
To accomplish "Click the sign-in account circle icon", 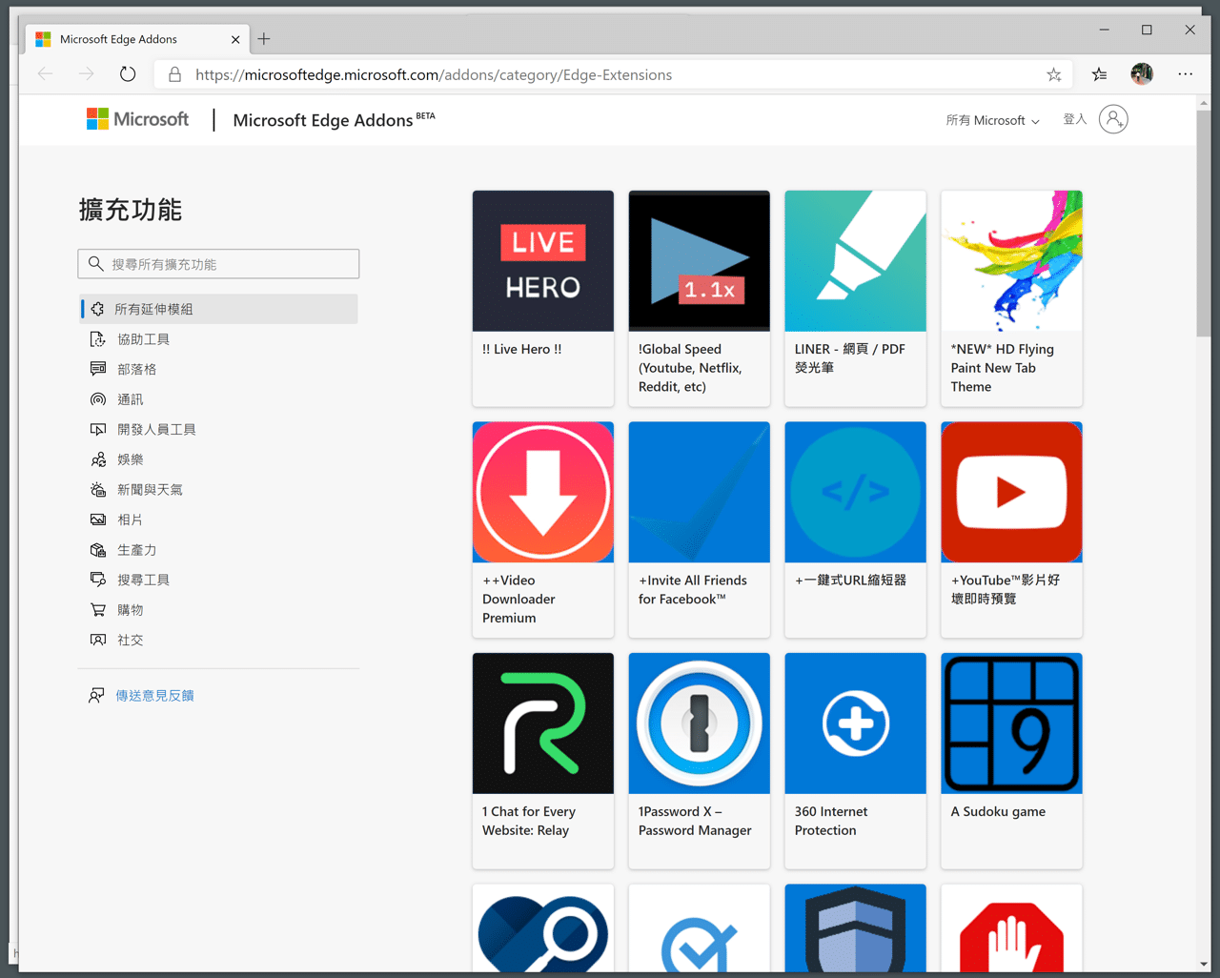I will (x=1113, y=119).
